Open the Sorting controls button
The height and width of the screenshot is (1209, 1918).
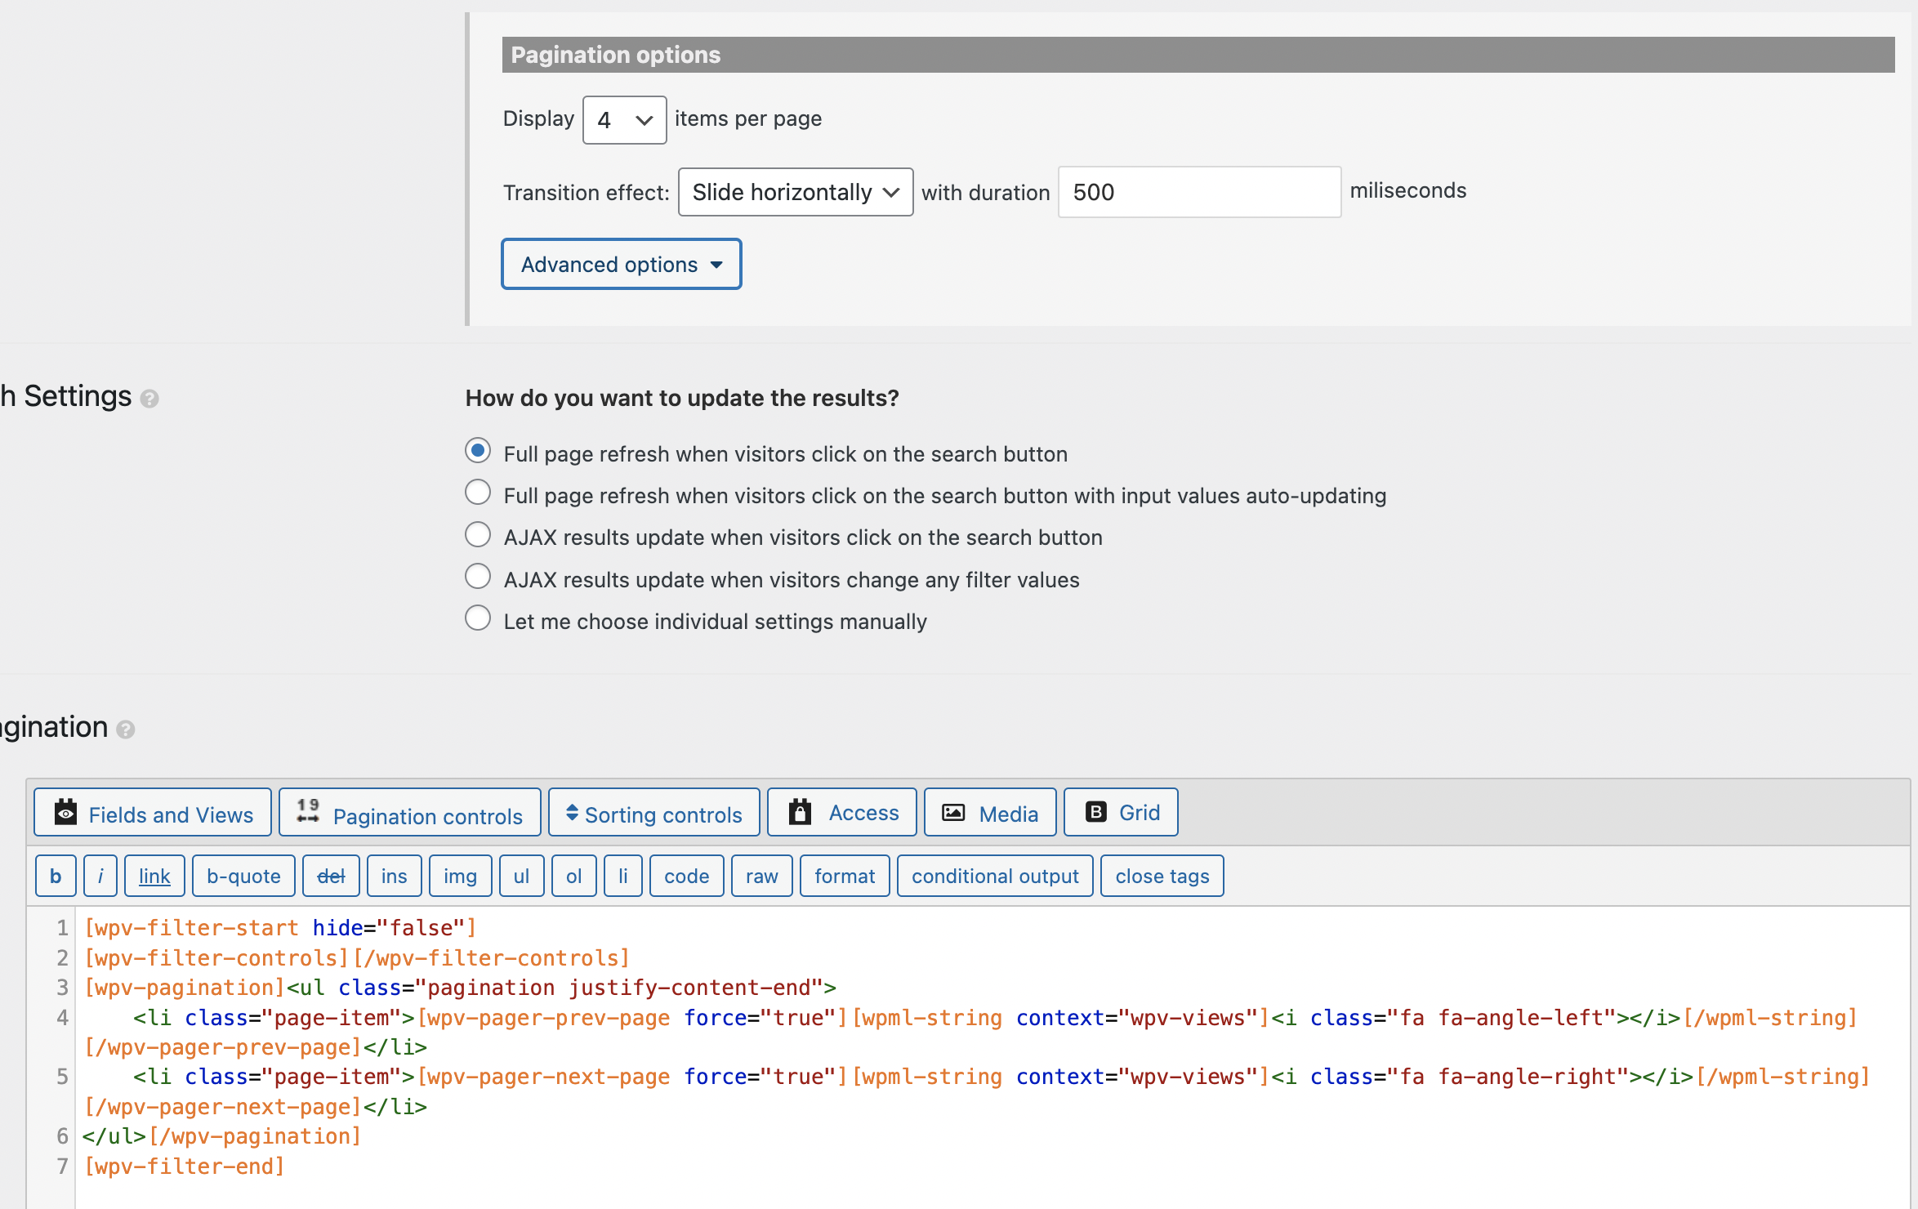(654, 813)
